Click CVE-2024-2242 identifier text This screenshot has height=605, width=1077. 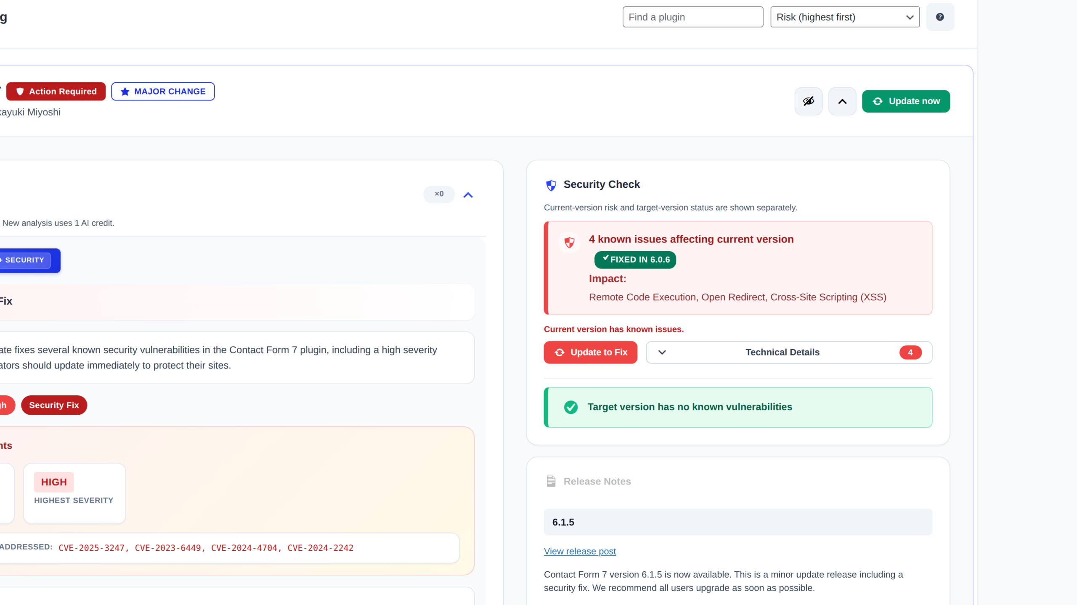[321, 548]
